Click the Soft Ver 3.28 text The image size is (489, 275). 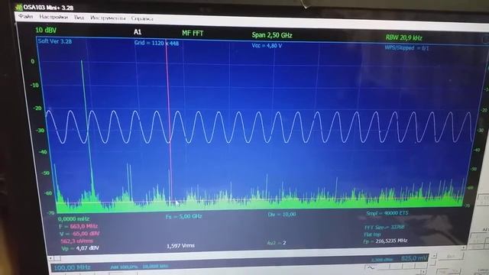(x=54, y=41)
